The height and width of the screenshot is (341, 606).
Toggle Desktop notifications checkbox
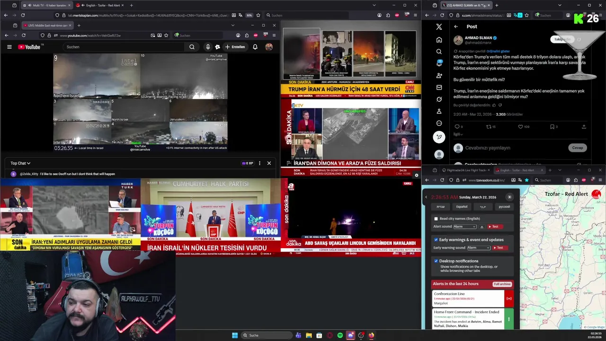click(436, 261)
